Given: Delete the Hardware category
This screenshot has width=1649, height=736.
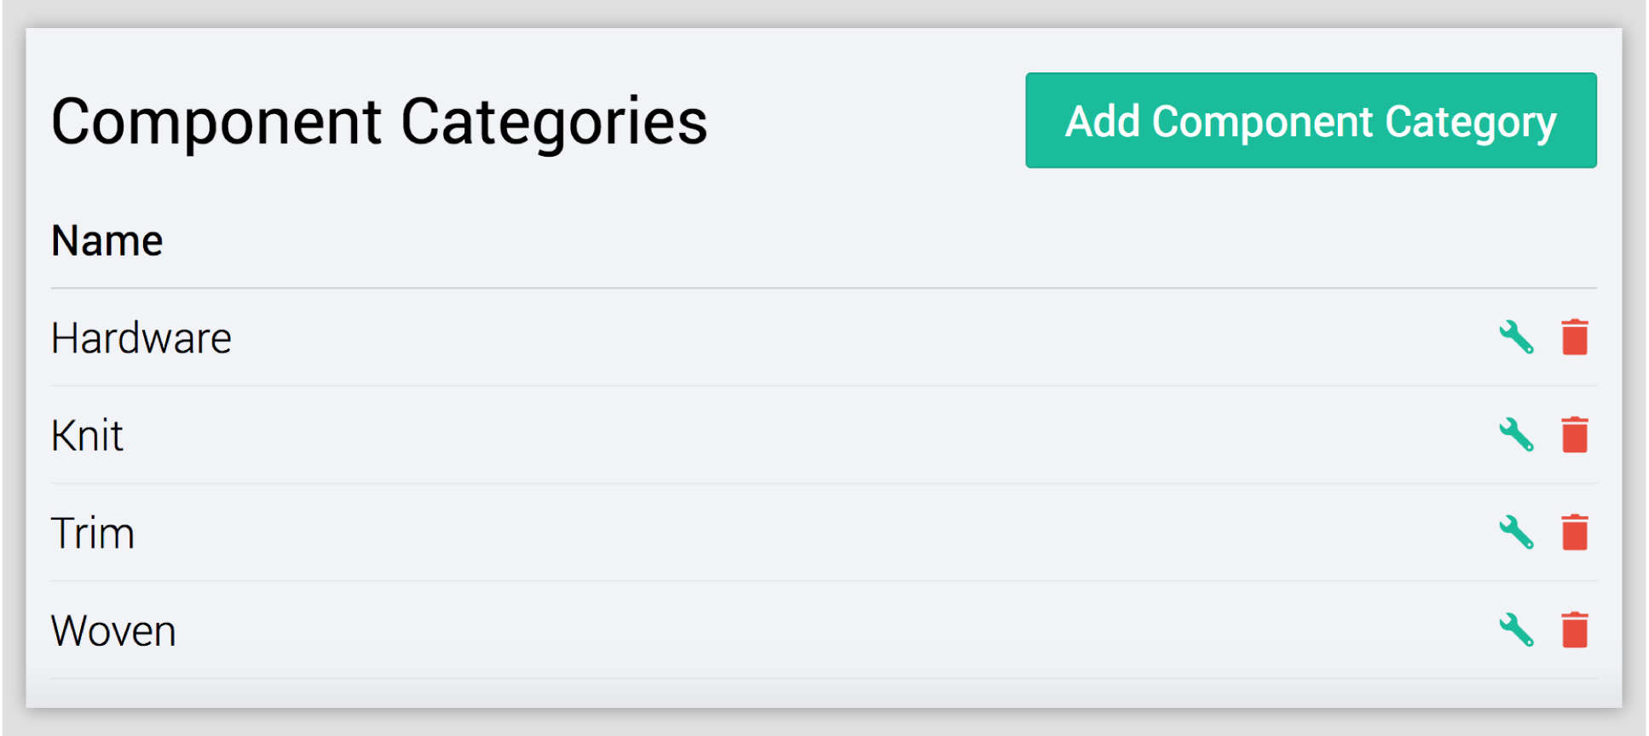Looking at the screenshot, I should point(1574,337).
